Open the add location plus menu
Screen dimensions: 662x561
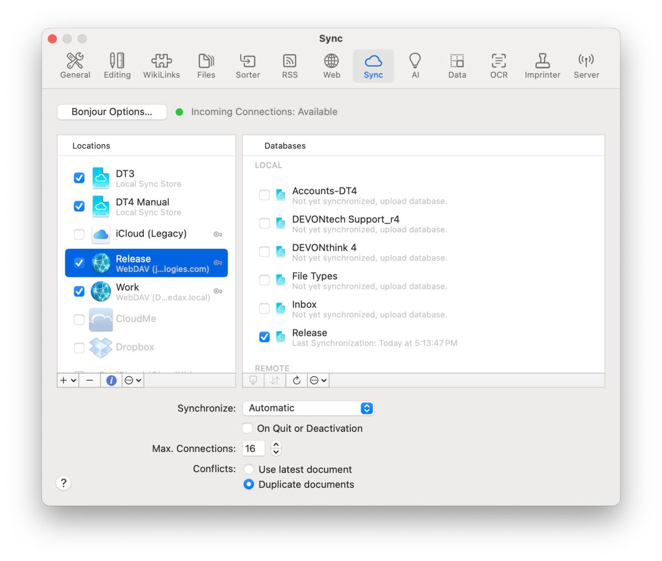[68, 380]
